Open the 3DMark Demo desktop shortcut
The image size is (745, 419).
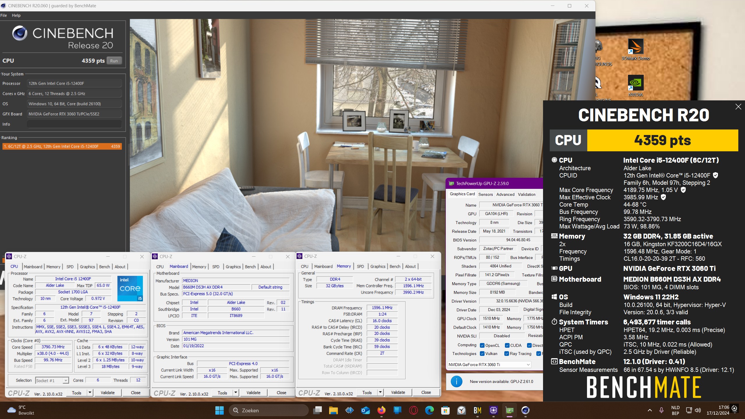[x=636, y=49]
